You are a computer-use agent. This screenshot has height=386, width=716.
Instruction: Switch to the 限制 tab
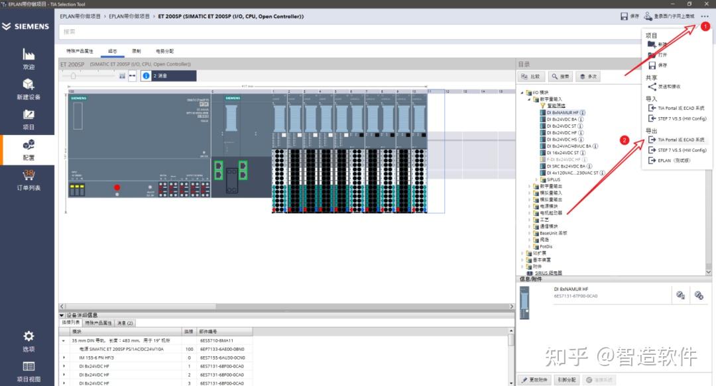click(x=136, y=51)
